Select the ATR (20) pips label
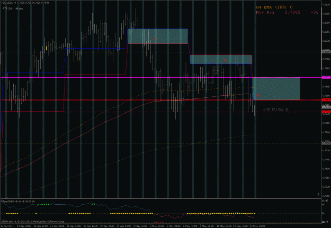The image size is (331, 228). pyautogui.click(x=13, y=8)
